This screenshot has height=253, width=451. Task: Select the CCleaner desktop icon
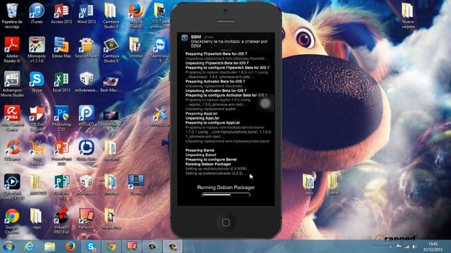[12, 150]
